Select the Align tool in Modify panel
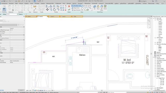The width and height of the screenshot is (166, 93). (47, 6)
